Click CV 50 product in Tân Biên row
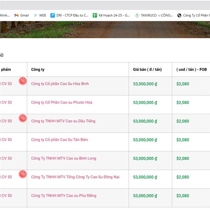210x210 pixels. coord(6,140)
